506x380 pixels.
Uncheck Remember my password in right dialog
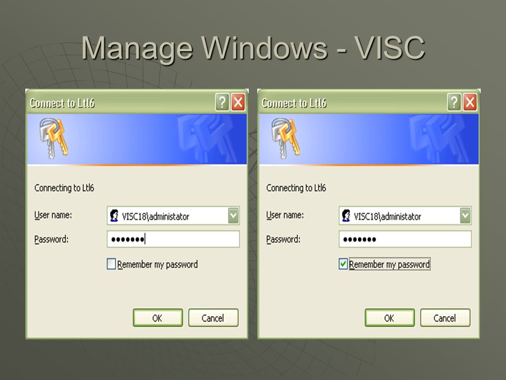click(x=343, y=264)
